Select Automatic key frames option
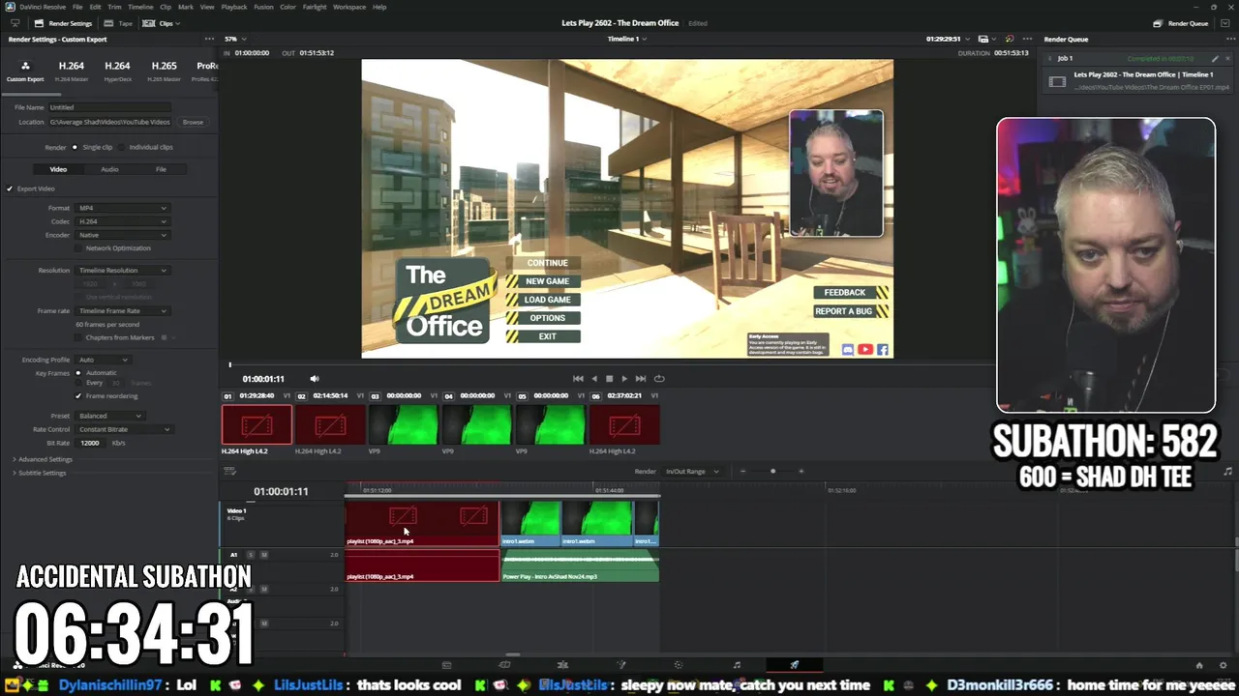The image size is (1239, 696). tap(78, 373)
